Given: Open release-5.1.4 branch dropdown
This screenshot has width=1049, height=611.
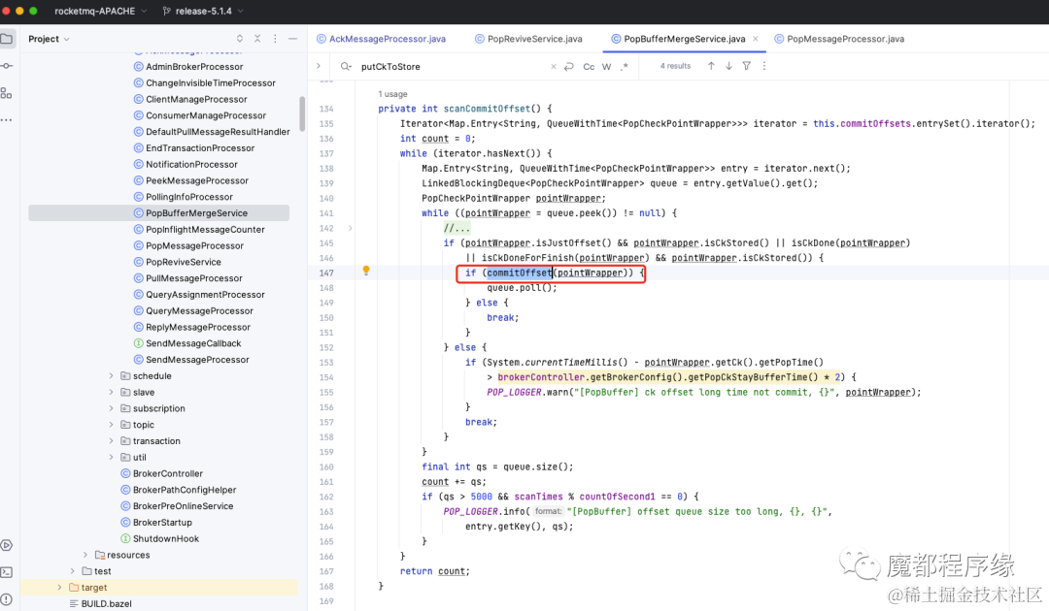Looking at the screenshot, I should (203, 12).
